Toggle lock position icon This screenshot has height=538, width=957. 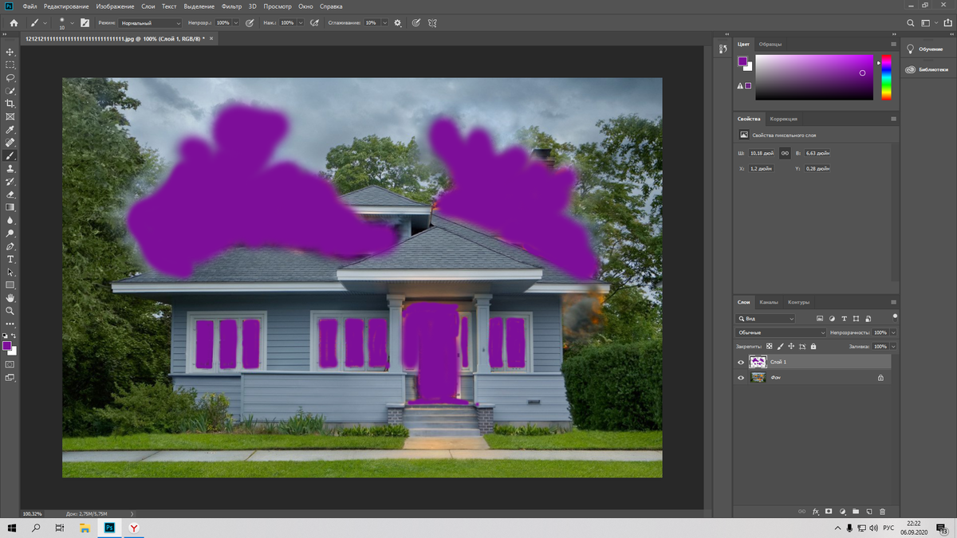click(791, 347)
